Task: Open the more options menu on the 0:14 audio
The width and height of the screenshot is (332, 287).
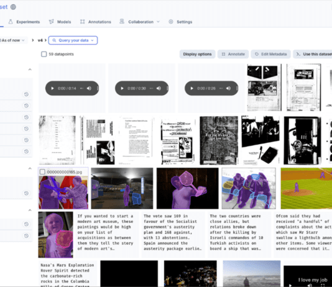Action: pyautogui.click(x=98, y=88)
